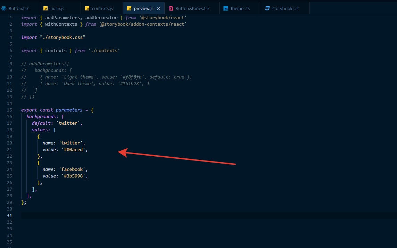The width and height of the screenshot is (397, 248).
Task: Click the backgrounds key on line 16
Action: point(41,116)
